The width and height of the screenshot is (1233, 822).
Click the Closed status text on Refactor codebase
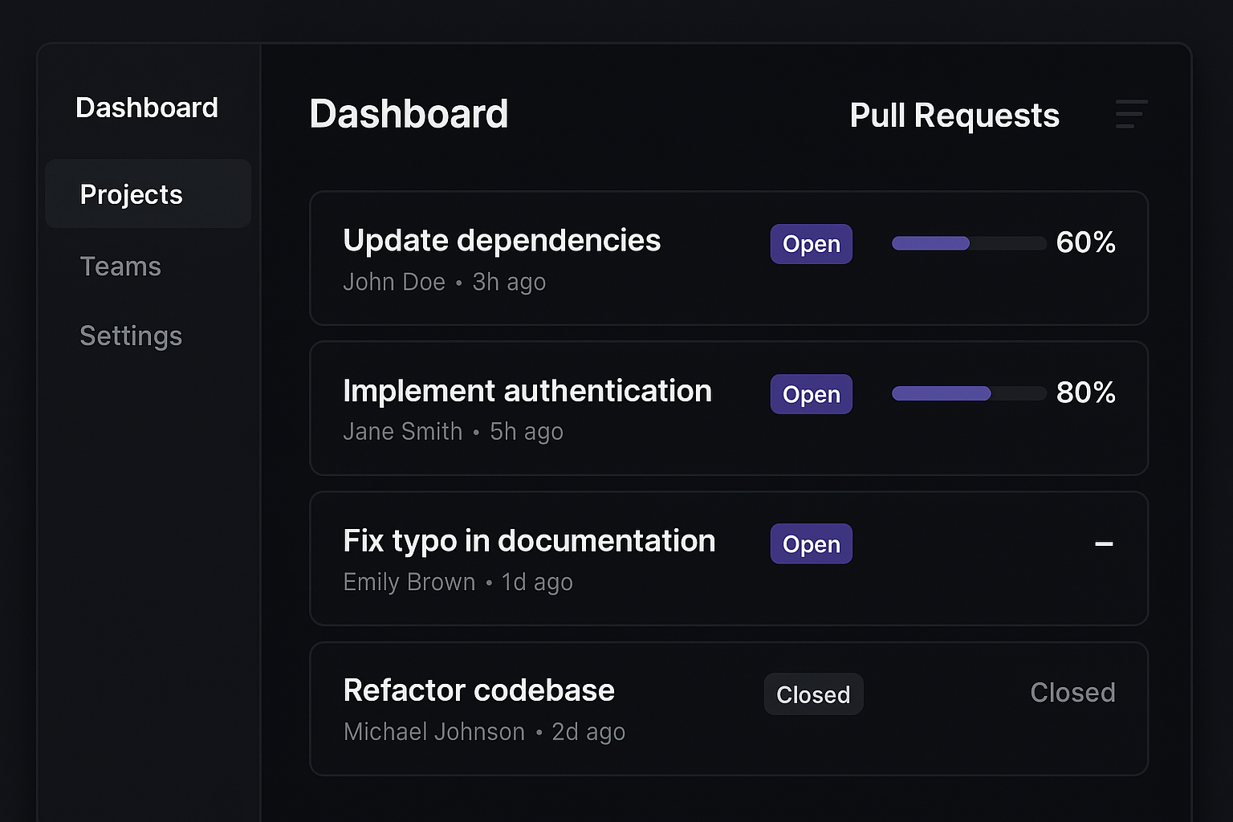(1072, 692)
